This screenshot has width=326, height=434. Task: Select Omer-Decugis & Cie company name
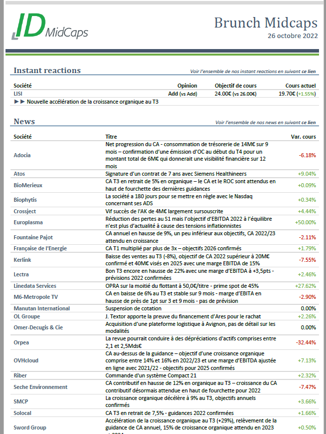[38, 328]
